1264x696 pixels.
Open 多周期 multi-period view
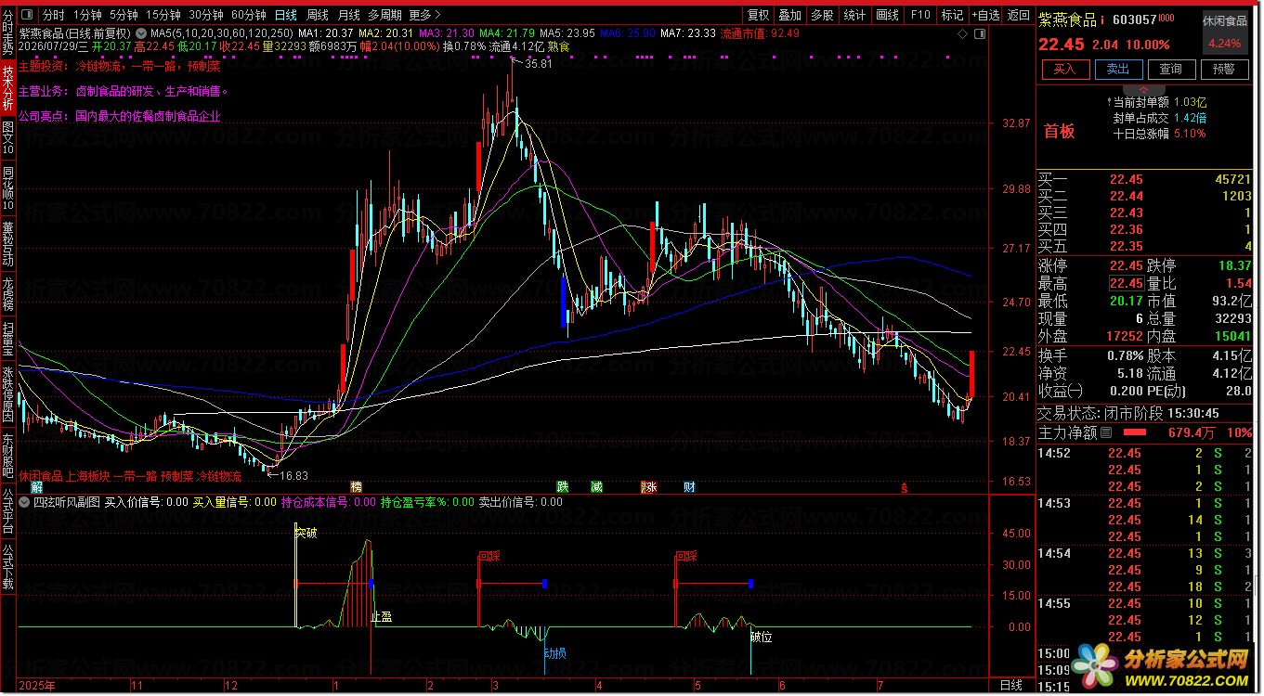384,15
